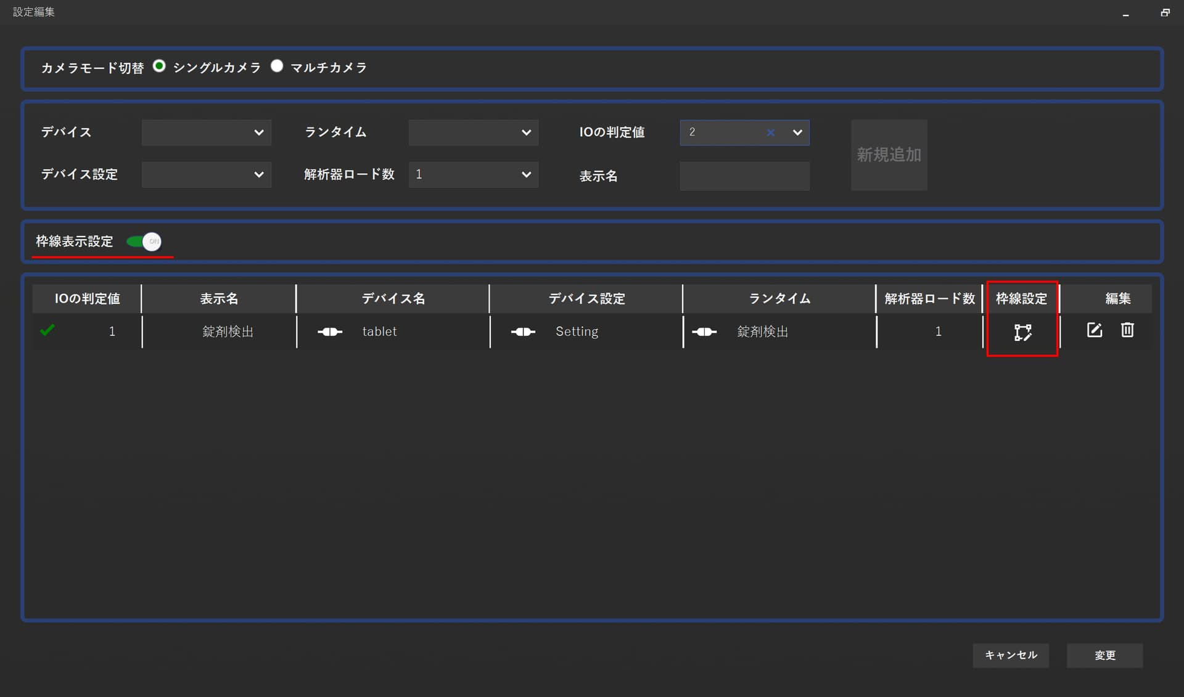Click the green checkmark in first row
This screenshot has width=1184, height=697.
point(47,330)
